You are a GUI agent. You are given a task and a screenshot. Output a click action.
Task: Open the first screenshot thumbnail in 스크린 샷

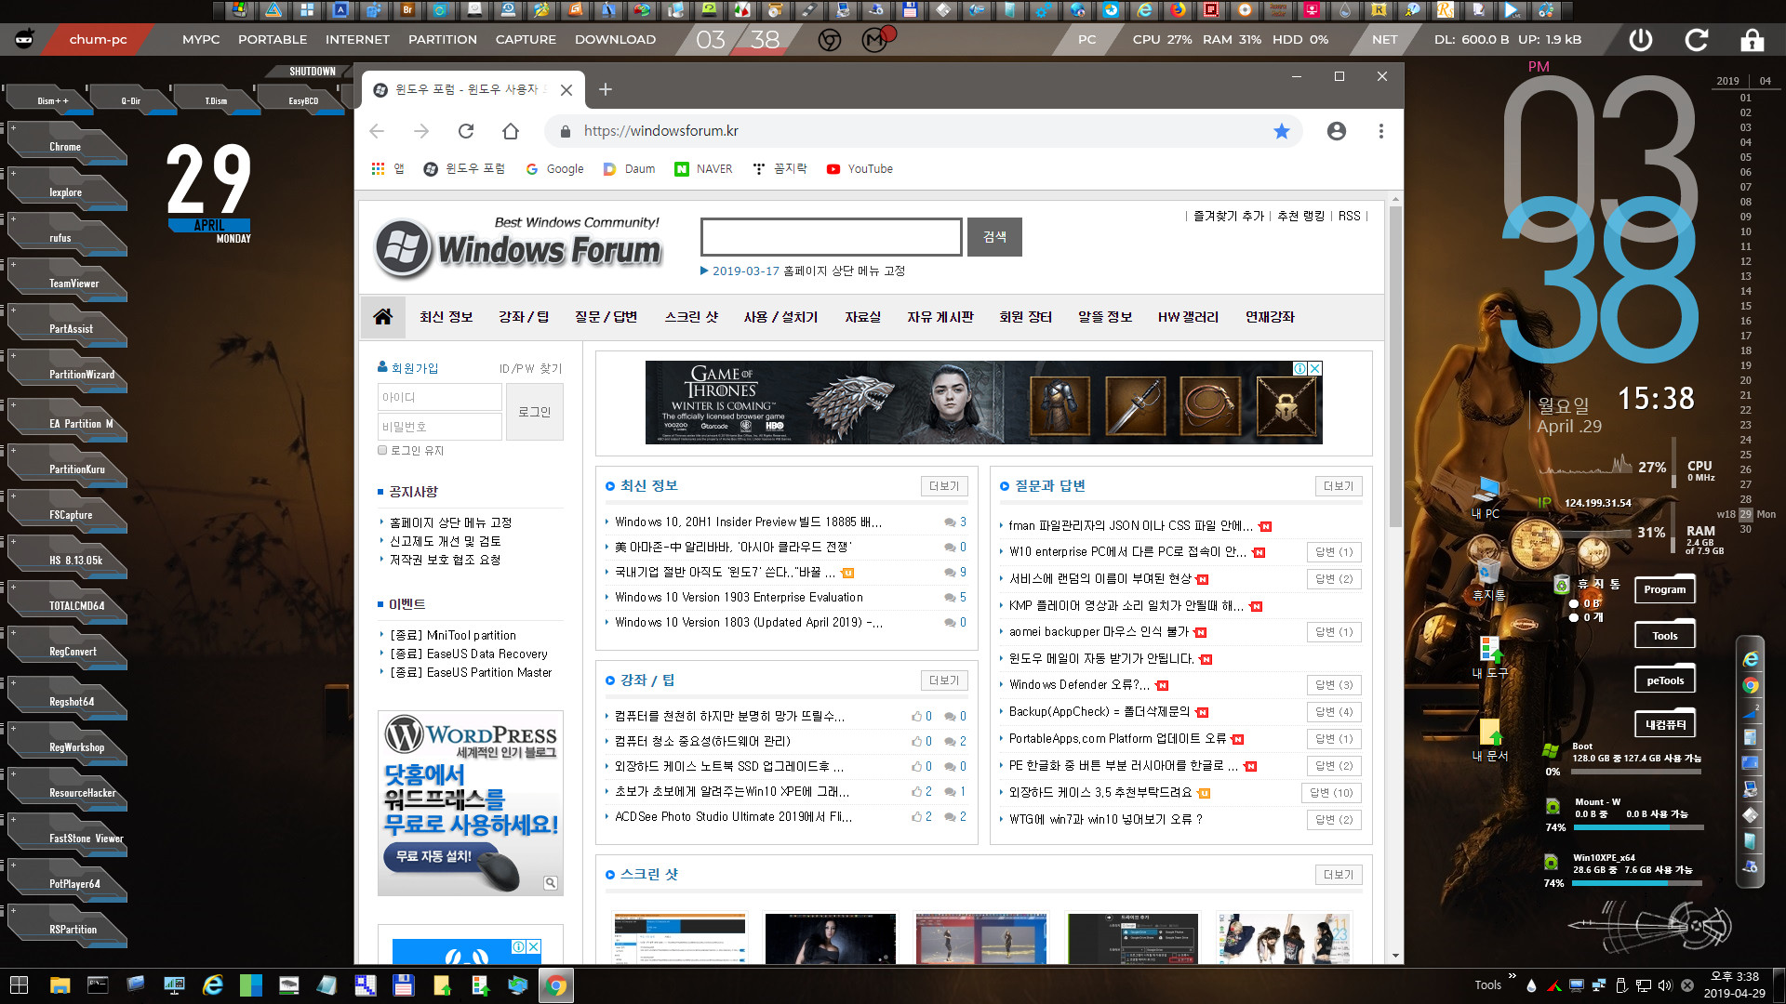click(680, 938)
